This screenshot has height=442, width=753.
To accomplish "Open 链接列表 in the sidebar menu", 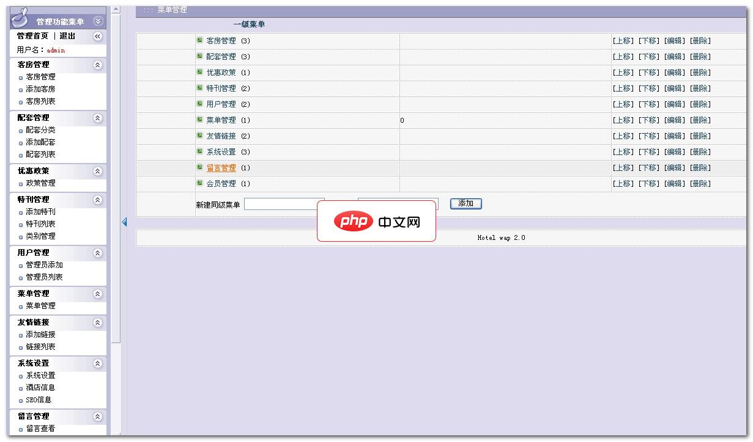I will click(40, 347).
